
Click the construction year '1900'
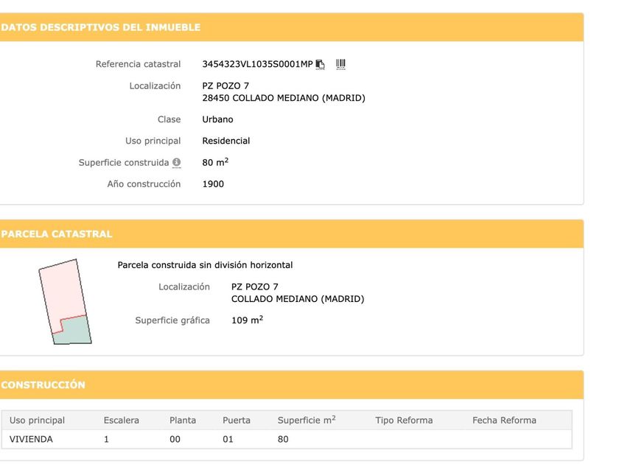click(213, 184)
